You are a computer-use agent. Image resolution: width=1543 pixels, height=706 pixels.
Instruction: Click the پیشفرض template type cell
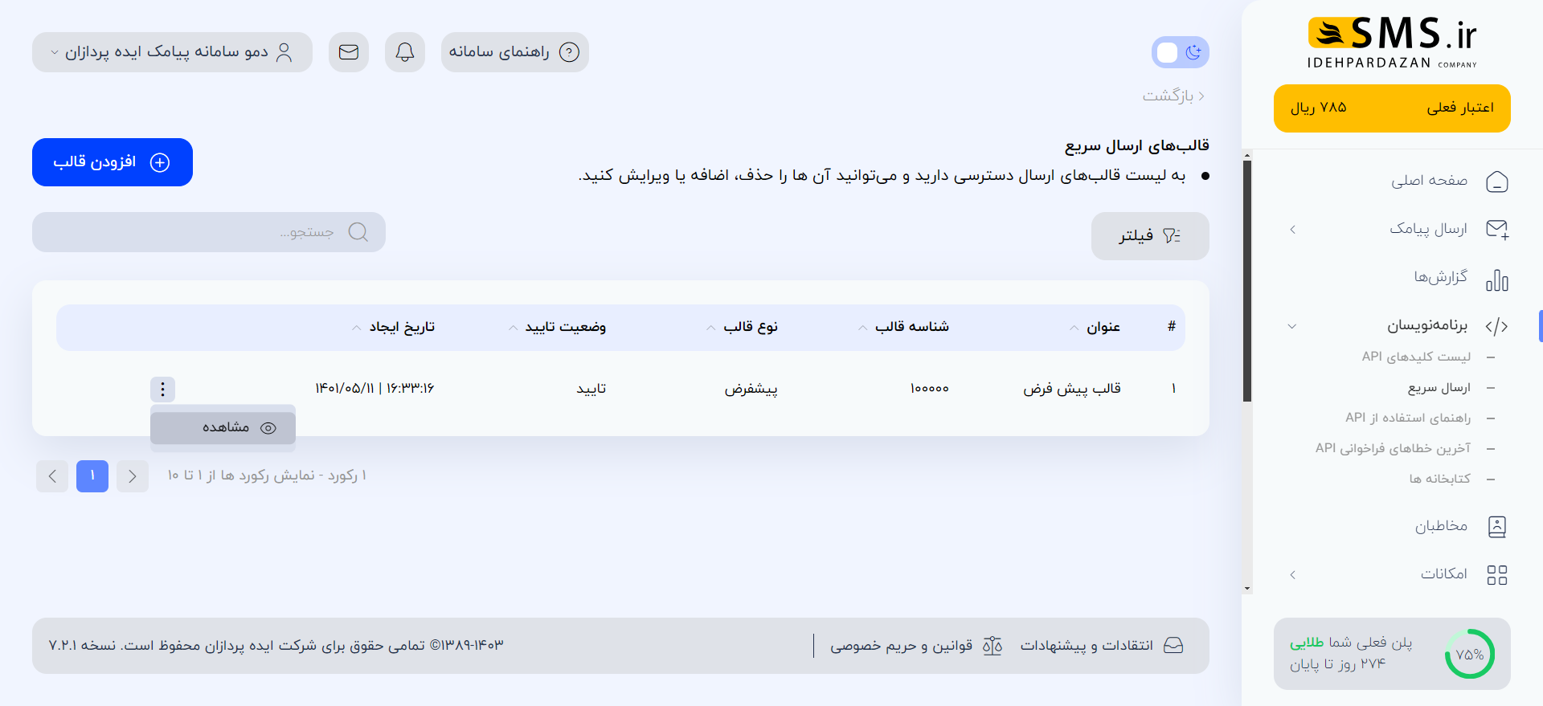tap(751, 389)
